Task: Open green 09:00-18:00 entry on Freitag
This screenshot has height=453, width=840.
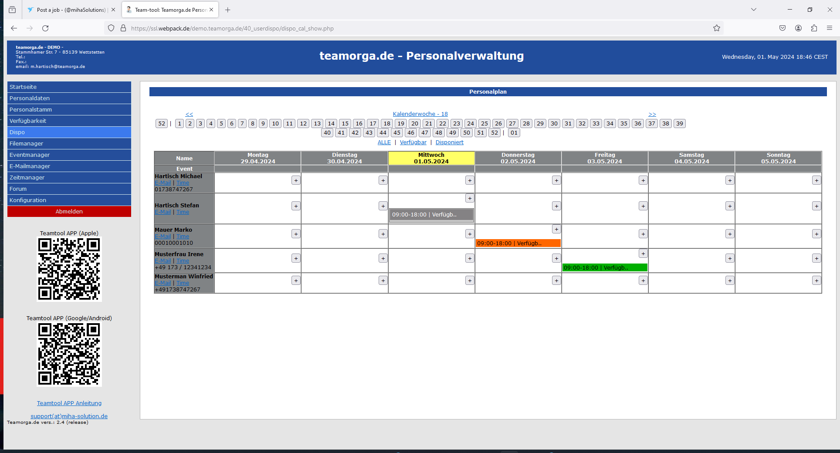Action: tap(604, 268)
